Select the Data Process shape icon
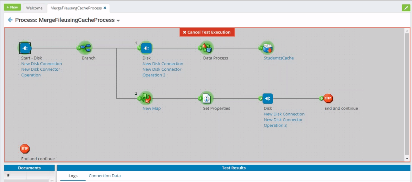Screen dimensions: 412x182 (207, 48)
